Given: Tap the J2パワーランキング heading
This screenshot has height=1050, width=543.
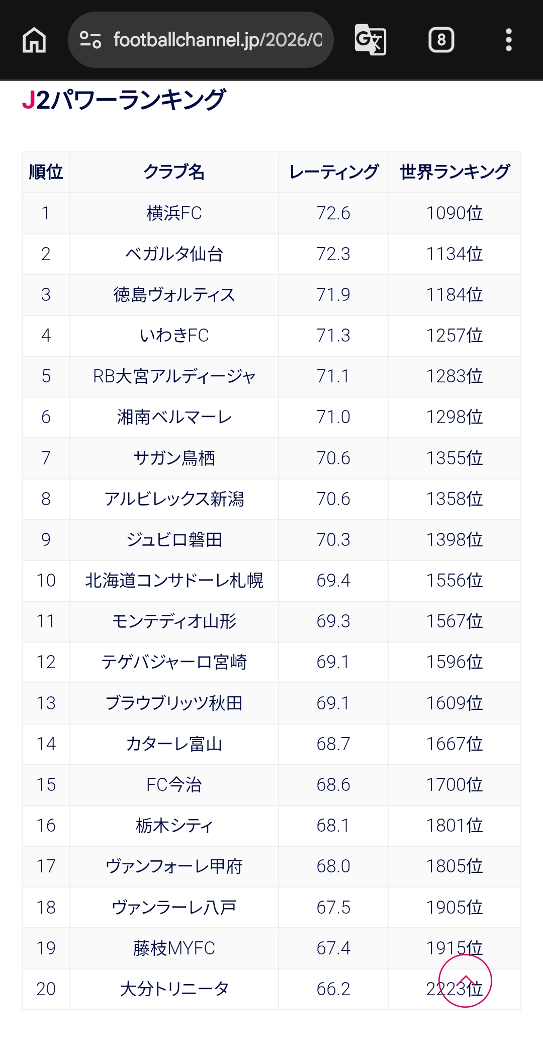Looking at the screenshot, I should (x=124, y=100).
